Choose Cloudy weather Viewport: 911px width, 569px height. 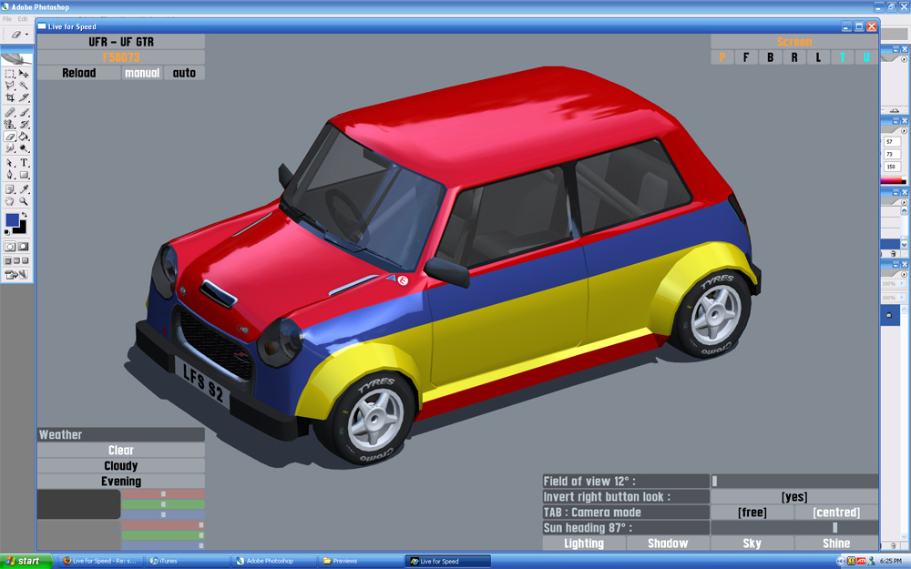(121, 465)
